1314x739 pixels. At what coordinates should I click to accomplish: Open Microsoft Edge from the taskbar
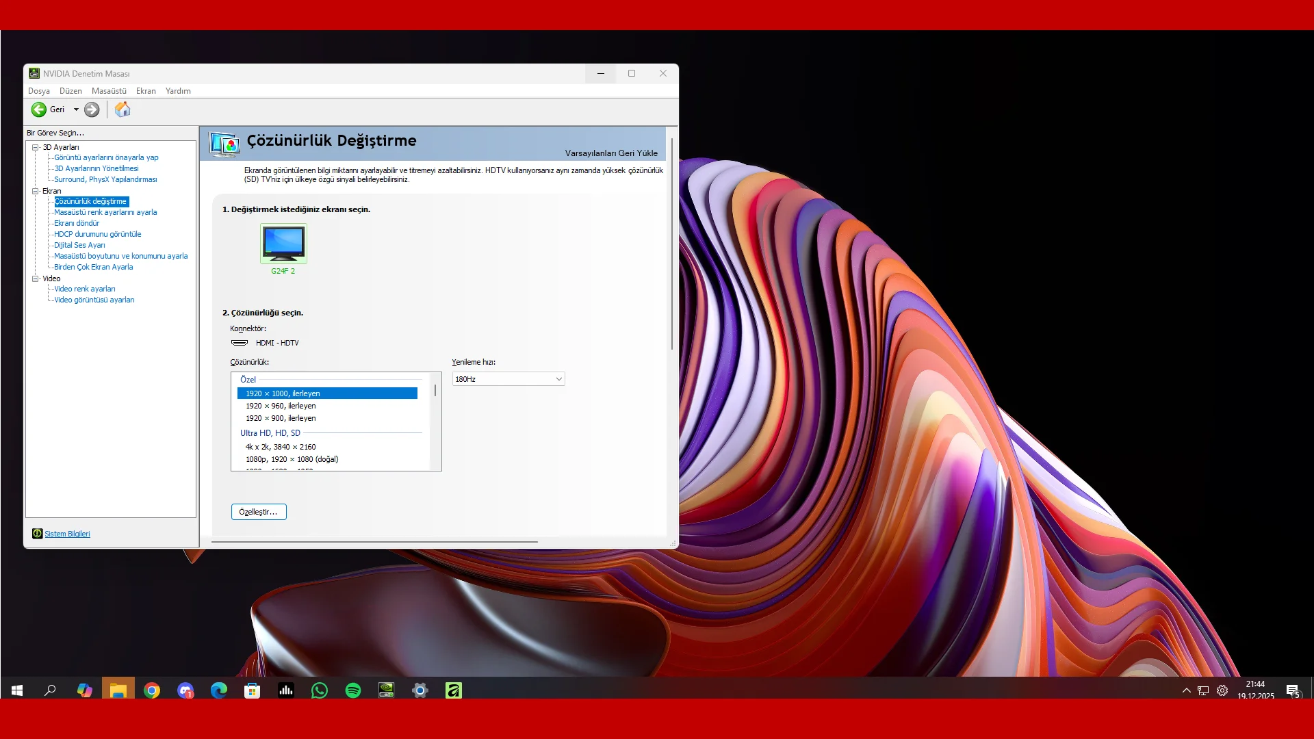(x=219, y=690)
